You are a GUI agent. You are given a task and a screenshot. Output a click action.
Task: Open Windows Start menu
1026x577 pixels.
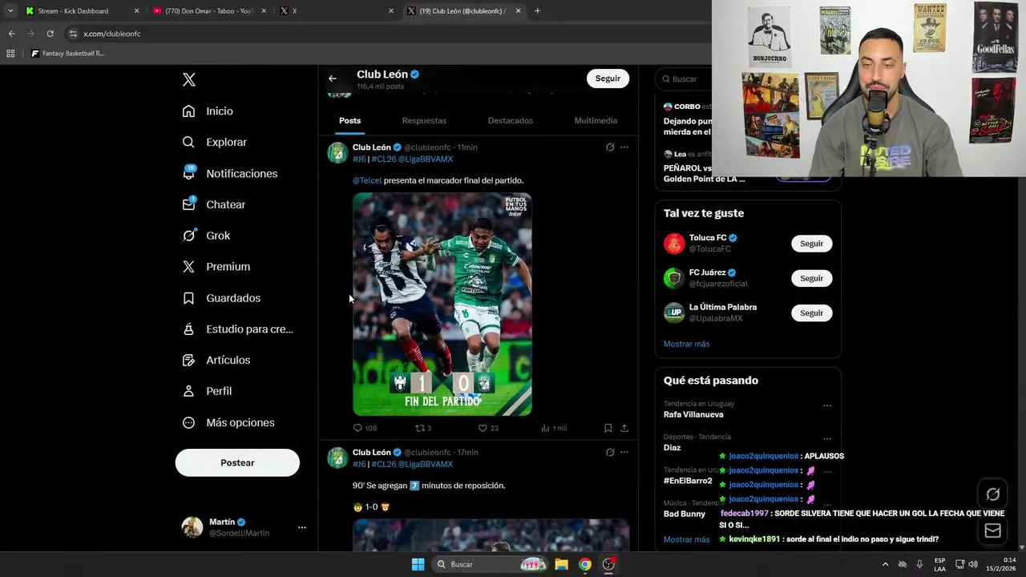pyautogui.click(x=418, y=564)
